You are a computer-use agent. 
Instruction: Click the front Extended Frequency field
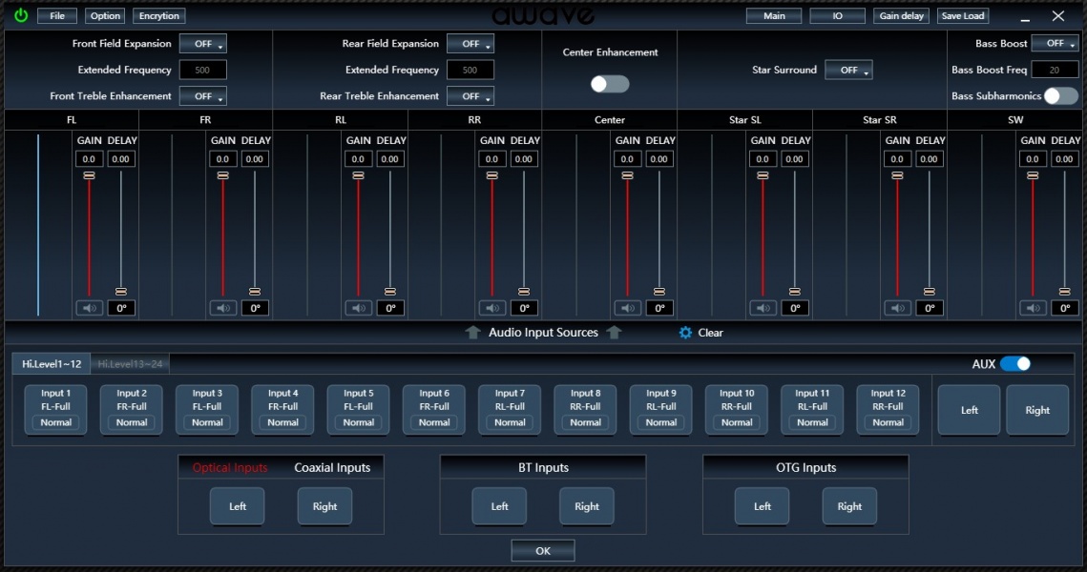coord(202,70)
